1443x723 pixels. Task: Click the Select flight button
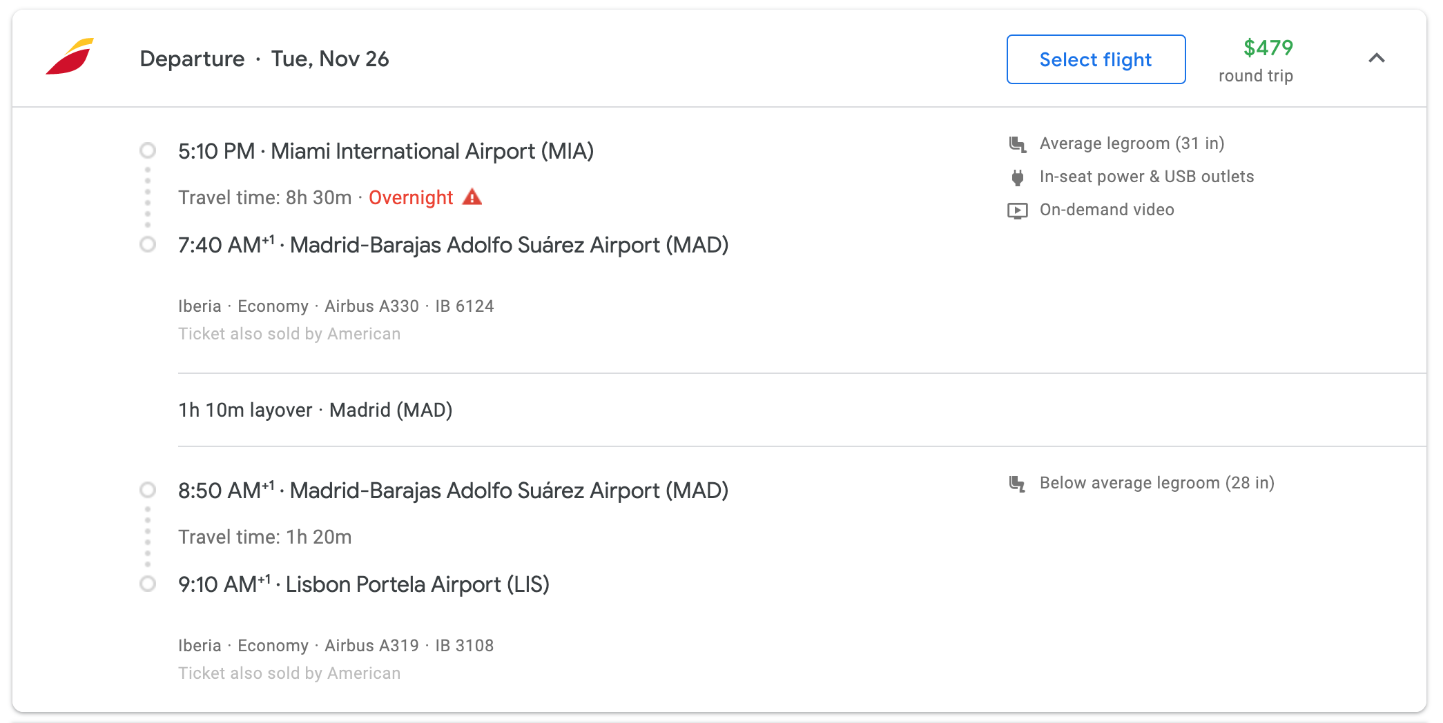coord(1096,59)
